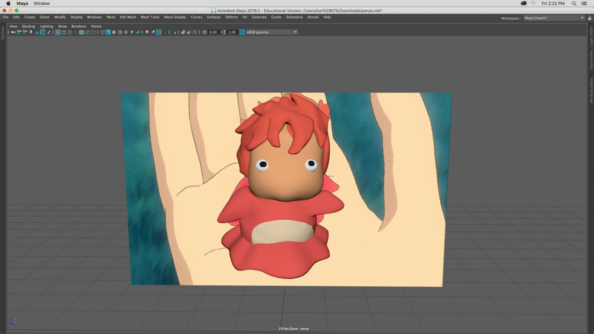Click the Multisample Anti-aliasing icon
Image resolution: width=594 pixels, height=334 pixels.
[159, 32]
